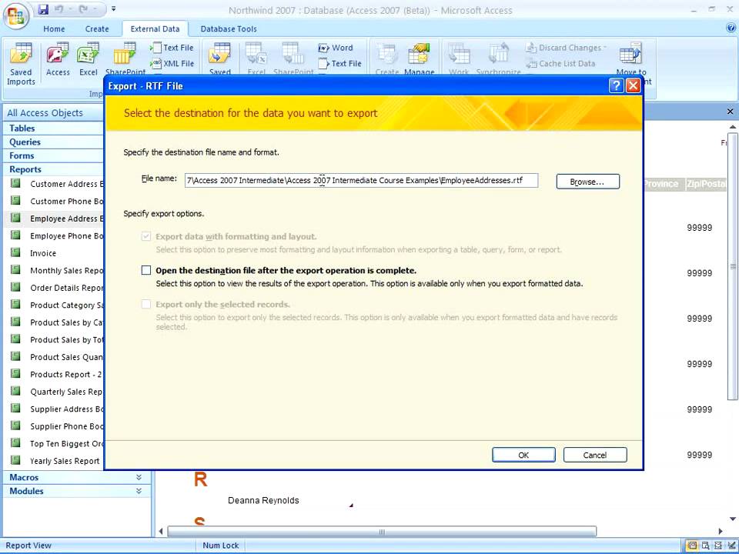Viewport: 739px width, 554px height.
Task: Click Synchronize icon
Action: [498, 59]
